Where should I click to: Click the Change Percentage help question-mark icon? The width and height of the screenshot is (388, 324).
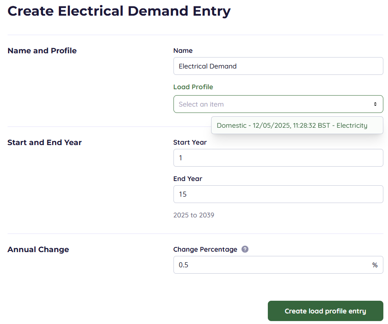(245, 249)
